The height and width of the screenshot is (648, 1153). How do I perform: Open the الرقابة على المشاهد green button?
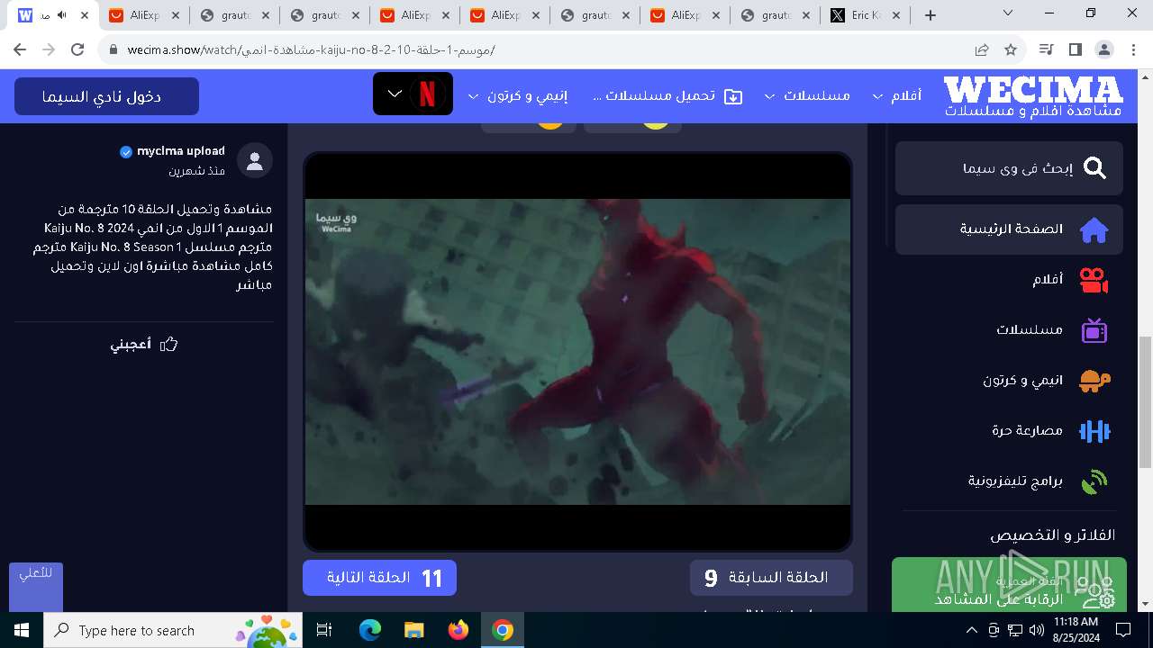pyautogui.click(x=1007, y=585)
